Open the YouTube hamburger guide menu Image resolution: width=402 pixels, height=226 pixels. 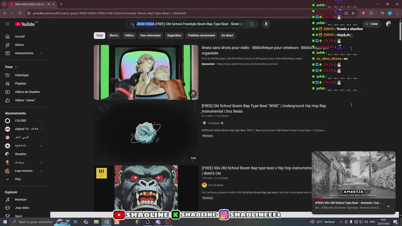click(8, 24)
